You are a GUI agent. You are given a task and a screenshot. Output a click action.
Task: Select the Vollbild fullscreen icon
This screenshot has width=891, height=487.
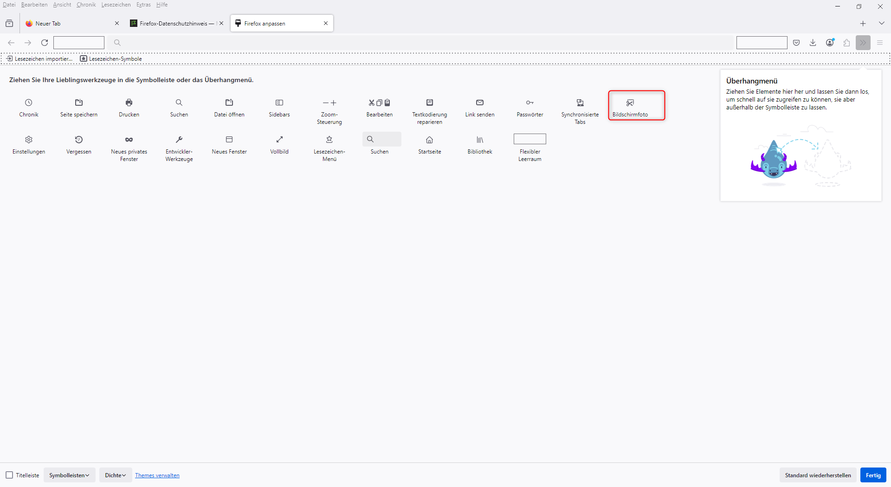[279, 140]
